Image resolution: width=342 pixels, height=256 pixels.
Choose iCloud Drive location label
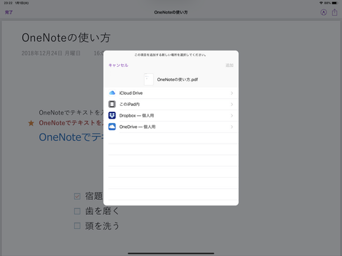coord(131,93)
